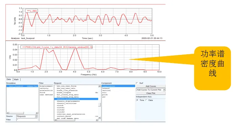This screenshot has width=239, height=126.
Task: Click Request list scroll-right arrow
Action: pyautogui.click(x=97, y=120)
